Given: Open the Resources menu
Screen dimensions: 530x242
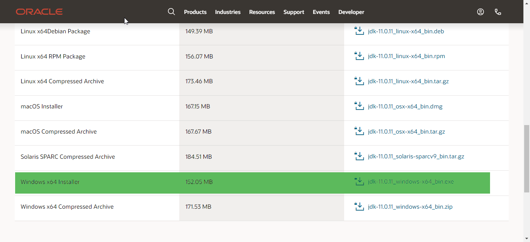Looking at the screenshot, I should (x=262, y=12).
